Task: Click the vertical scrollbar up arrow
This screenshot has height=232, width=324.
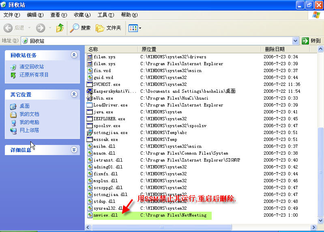Action: 320,49
